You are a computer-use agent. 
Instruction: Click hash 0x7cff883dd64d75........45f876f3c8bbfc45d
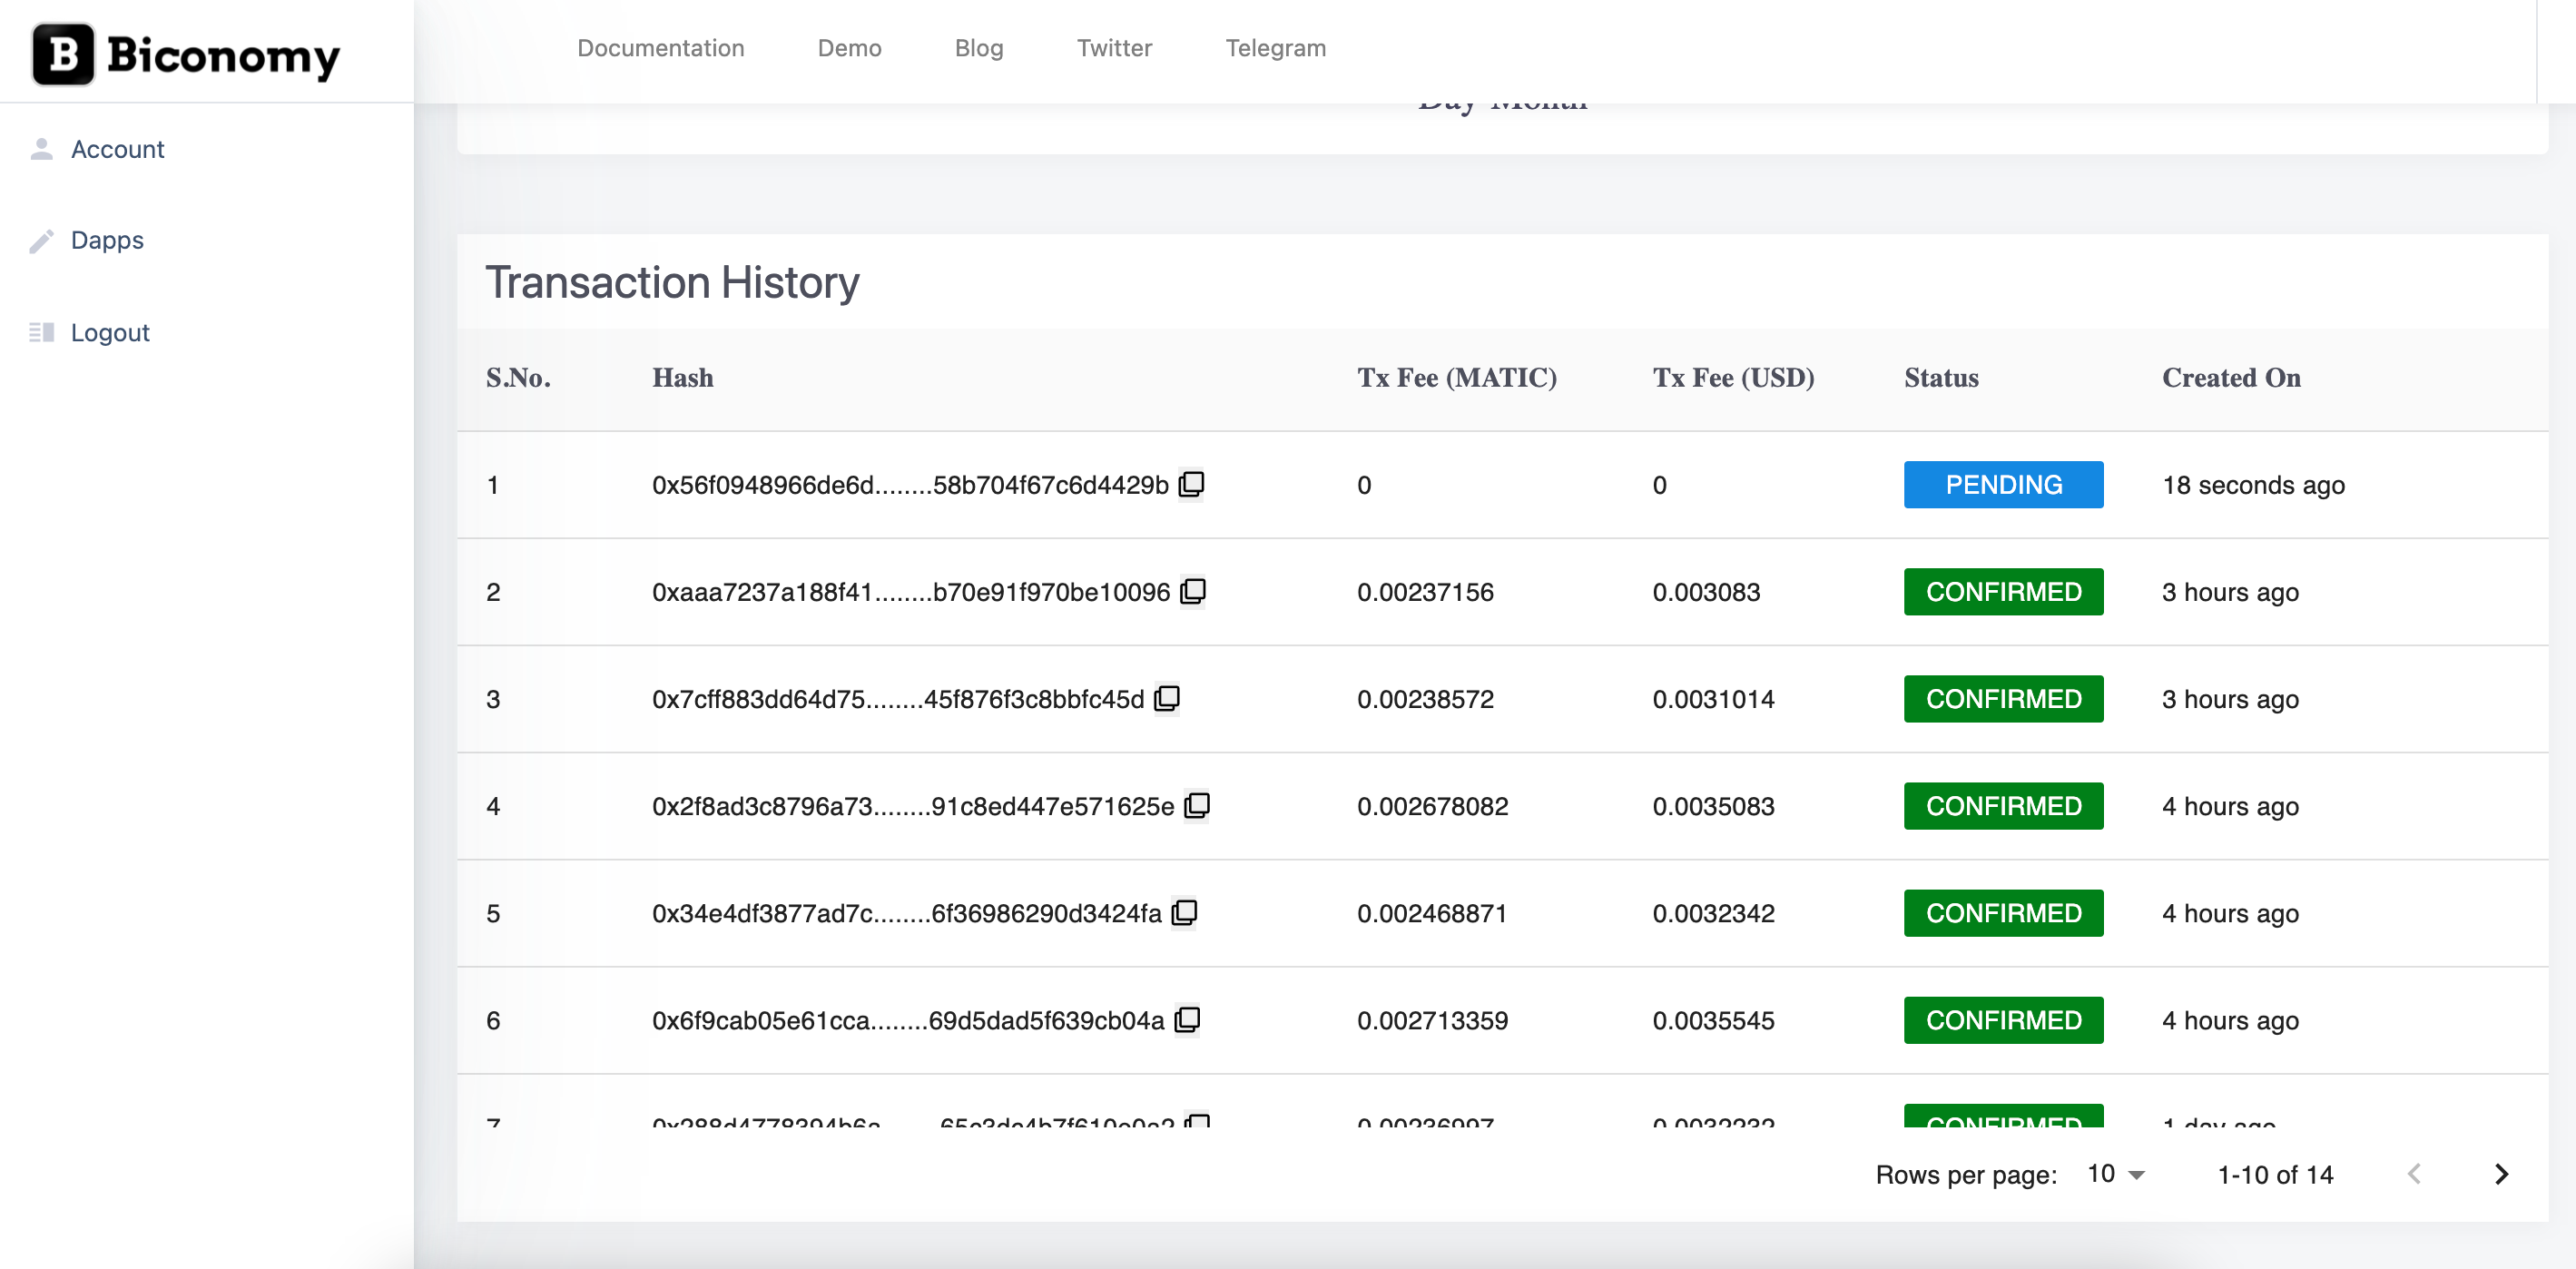(898, 699)
